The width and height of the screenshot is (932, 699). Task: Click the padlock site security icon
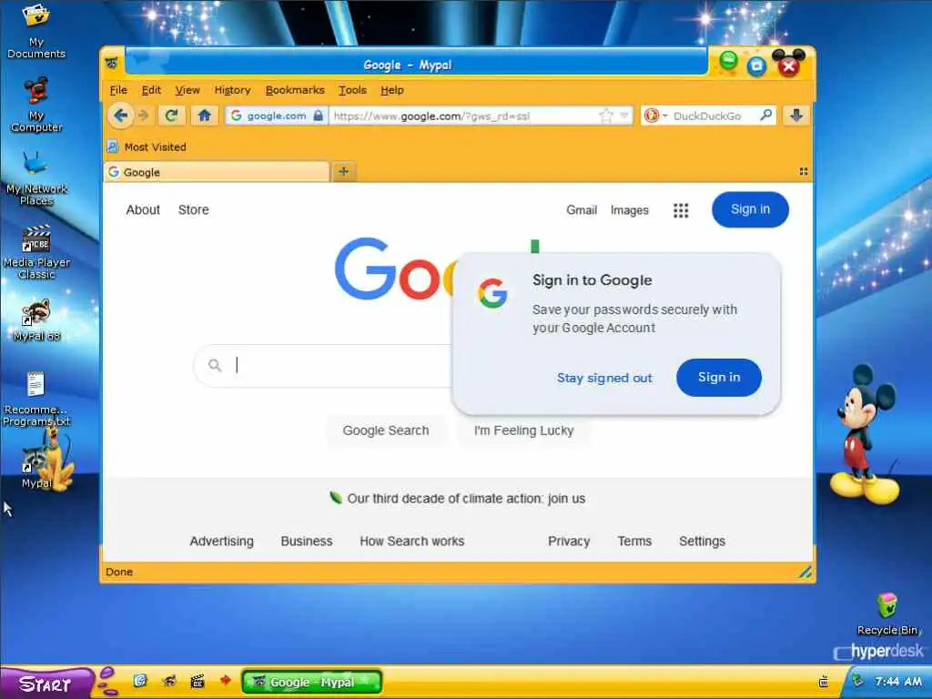319,116
